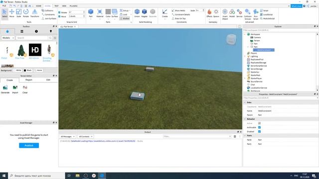Viewport: 319px width, 179px height.
Task: Collapse the Data properties section
Action: (x=245, y=102)
